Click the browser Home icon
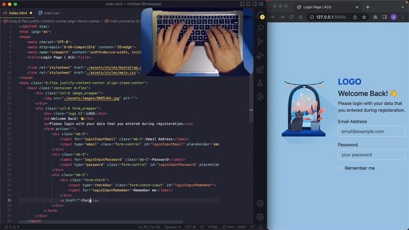 pos(300,17)
